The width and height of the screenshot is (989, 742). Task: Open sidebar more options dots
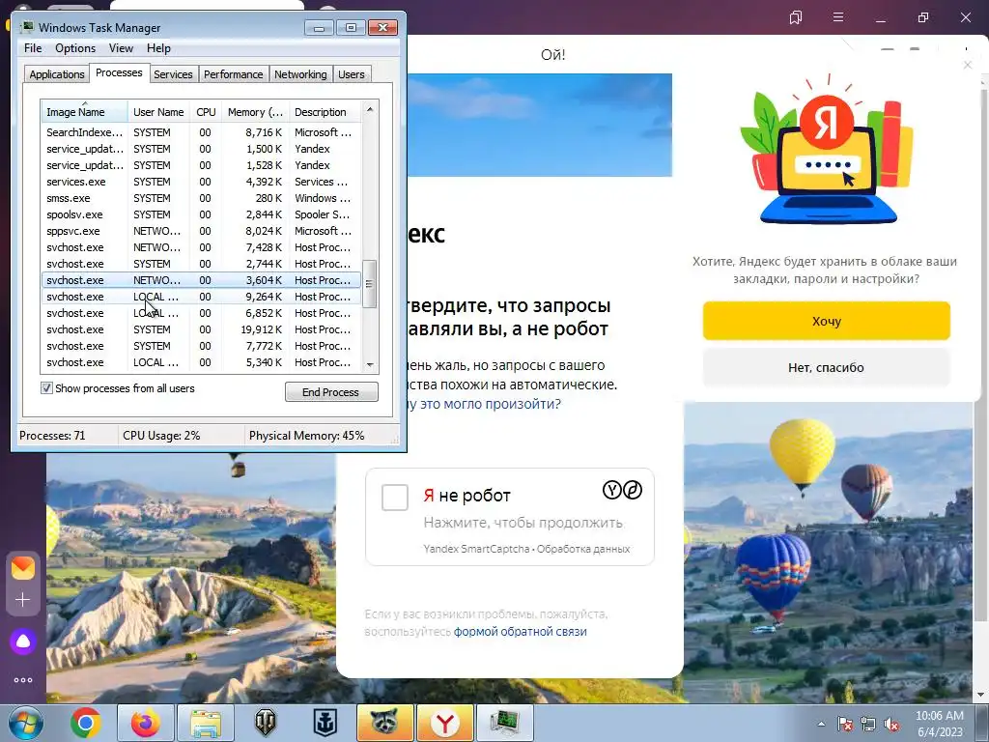(x=23, y=680)
